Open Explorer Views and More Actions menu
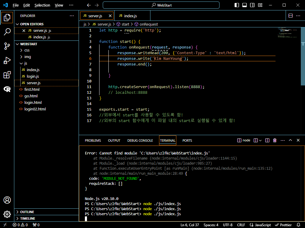The width and height of the screenshot is (305, 228). pyautogui.click(x=72, y=16)
